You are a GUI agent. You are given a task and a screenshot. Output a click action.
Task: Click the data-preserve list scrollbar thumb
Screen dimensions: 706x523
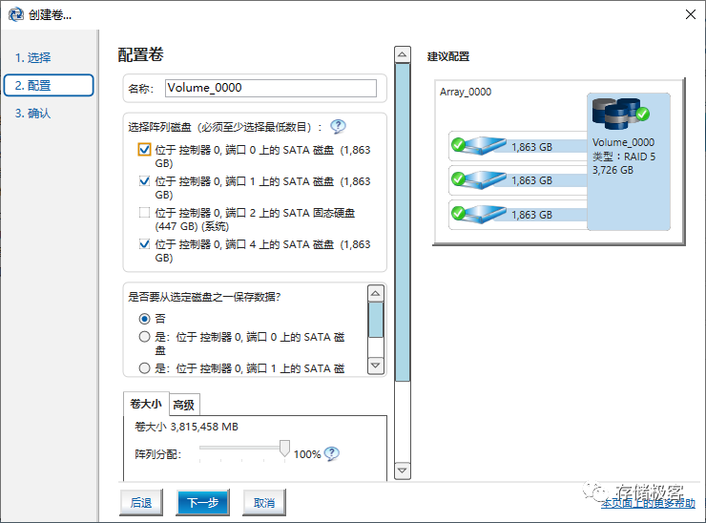coord(376,320)
